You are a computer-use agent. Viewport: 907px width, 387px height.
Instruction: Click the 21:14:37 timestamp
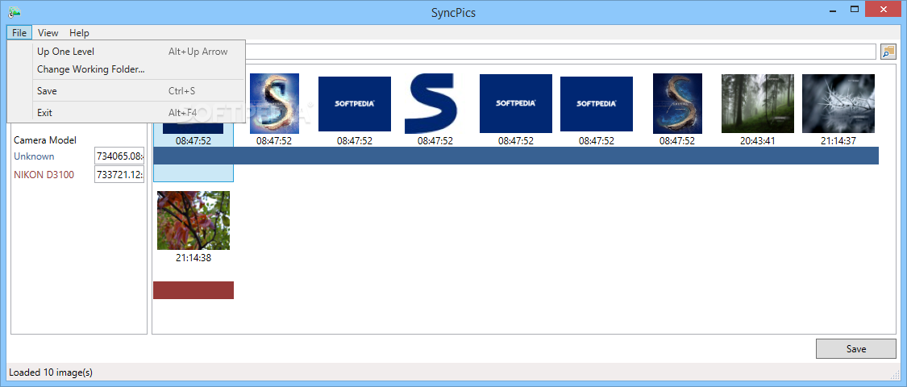[838, 140]
